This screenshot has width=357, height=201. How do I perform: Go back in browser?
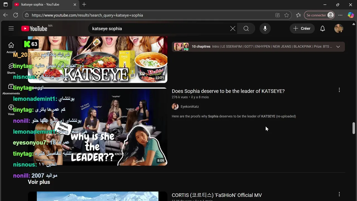pos(6,15)
